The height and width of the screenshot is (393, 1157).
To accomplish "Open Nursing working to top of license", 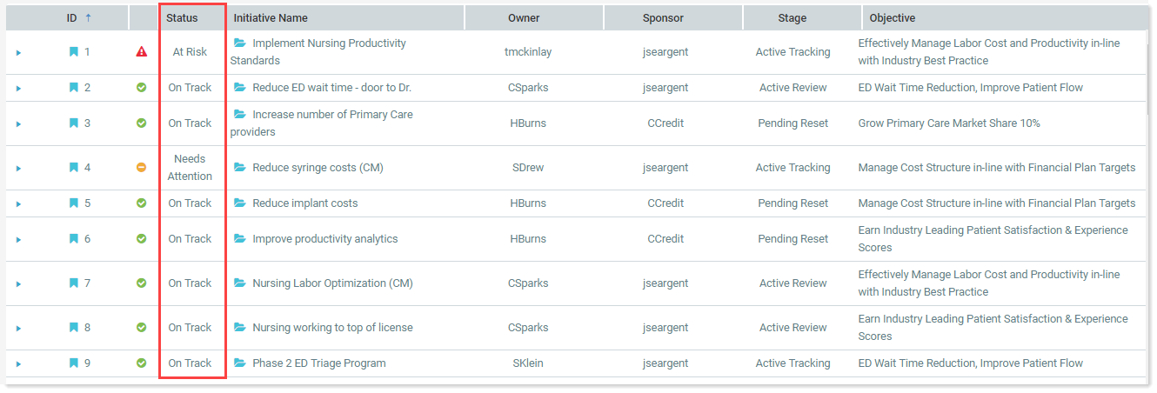I will click(332, 328).
